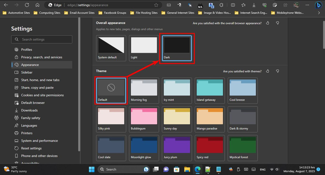
Task: Choose the Default theme
Action: point(111,90)
